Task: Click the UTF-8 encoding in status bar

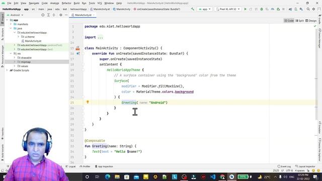Action: click(x=289, y=170)
